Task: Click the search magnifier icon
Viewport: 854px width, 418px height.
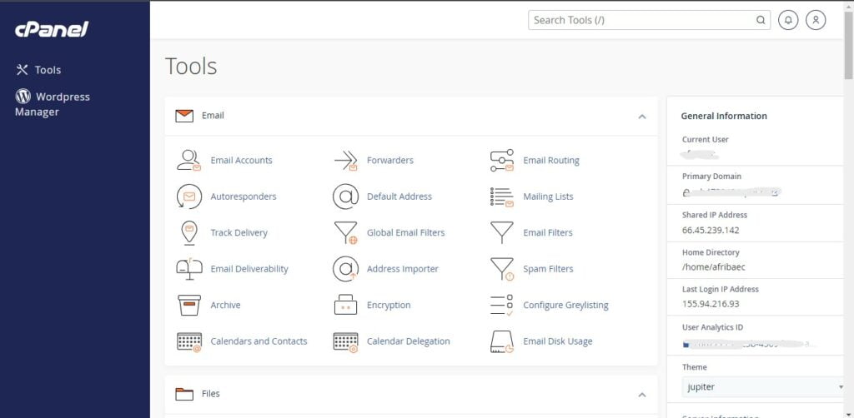Action: [761, 21]
